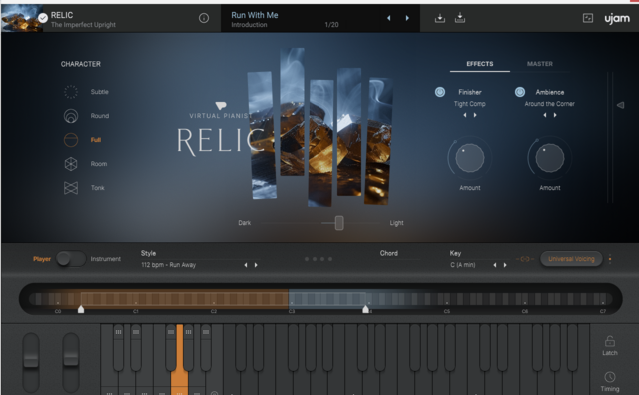Click the first save preset download icon

pos(440,18)
